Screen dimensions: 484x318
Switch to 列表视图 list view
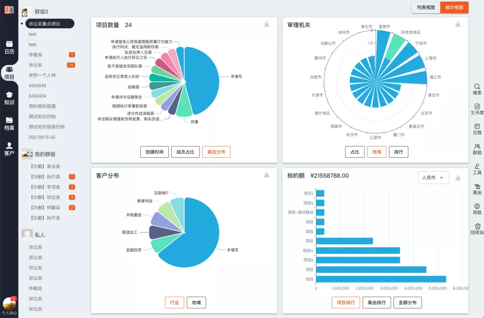point(426,8)
